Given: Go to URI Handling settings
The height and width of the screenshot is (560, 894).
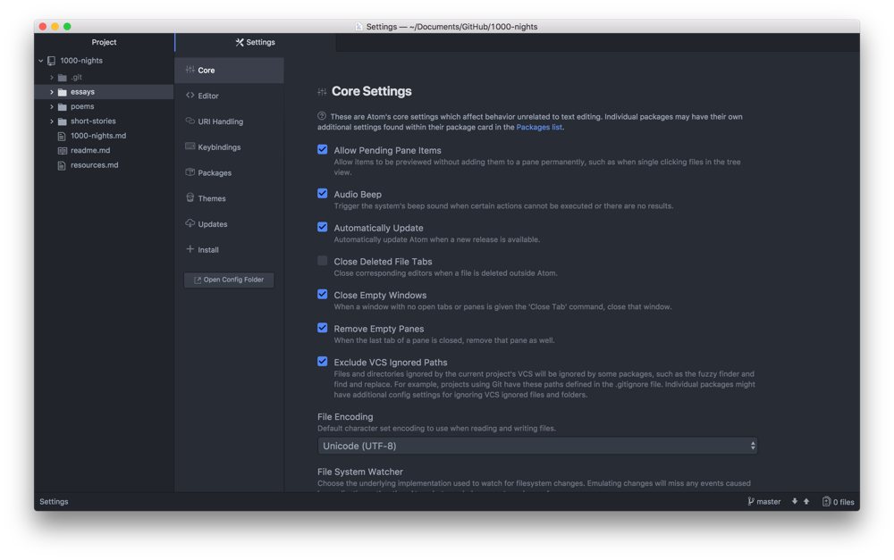Looking at the screenshot, I should 229,121.
